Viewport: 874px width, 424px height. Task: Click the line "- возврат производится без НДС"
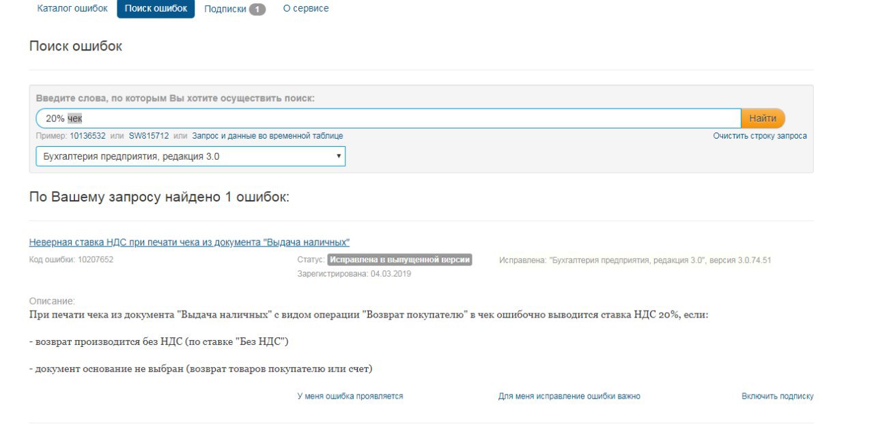click(159, 341)
